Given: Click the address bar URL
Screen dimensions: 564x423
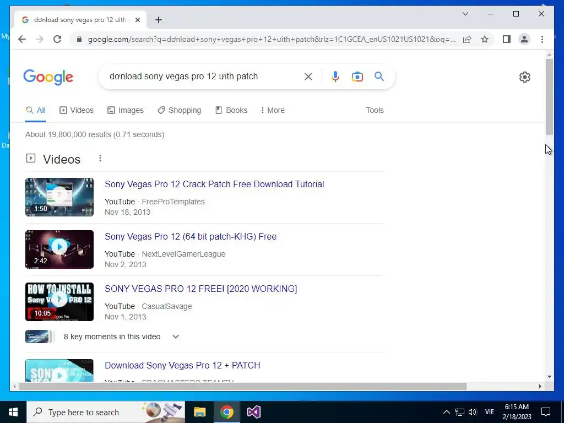Looking at the screenshot, I should [272, 39].
